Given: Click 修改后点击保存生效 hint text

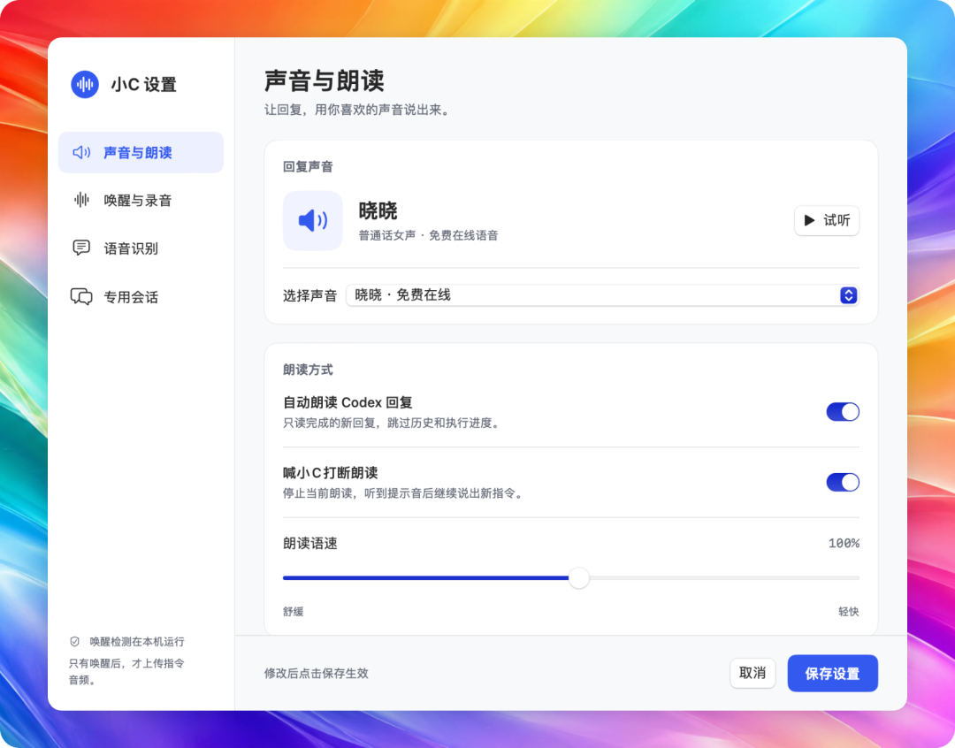Looking at the screenshot, I should (316, 673).
